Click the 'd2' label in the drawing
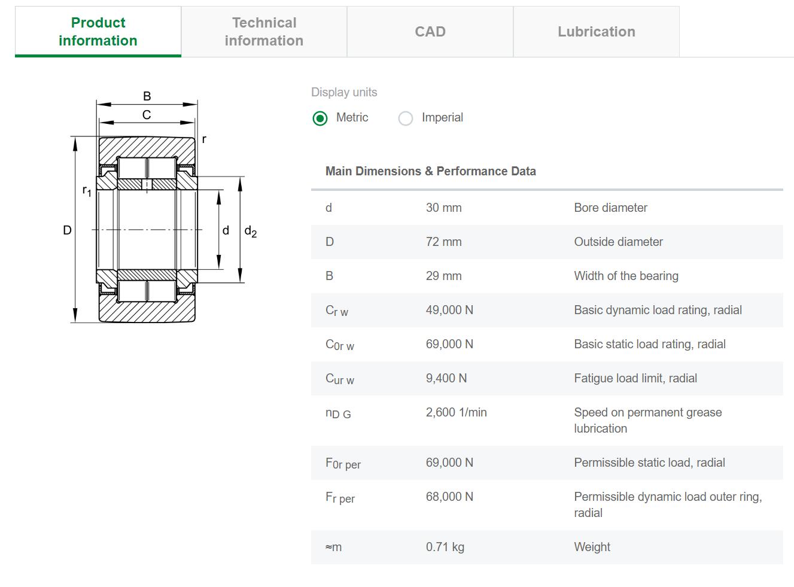The image size is (794, 587). 251,231
